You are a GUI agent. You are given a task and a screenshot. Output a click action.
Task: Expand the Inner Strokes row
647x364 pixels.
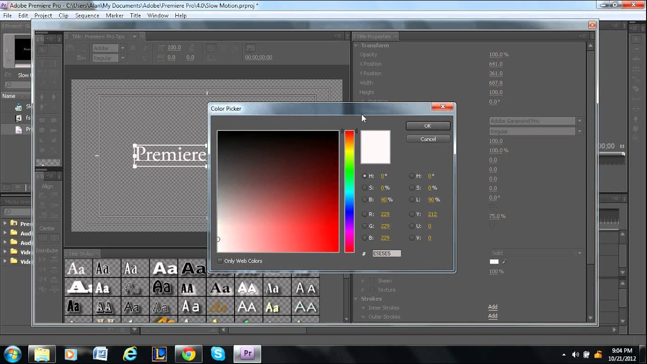pyautogui.click(x=363, y=308)
